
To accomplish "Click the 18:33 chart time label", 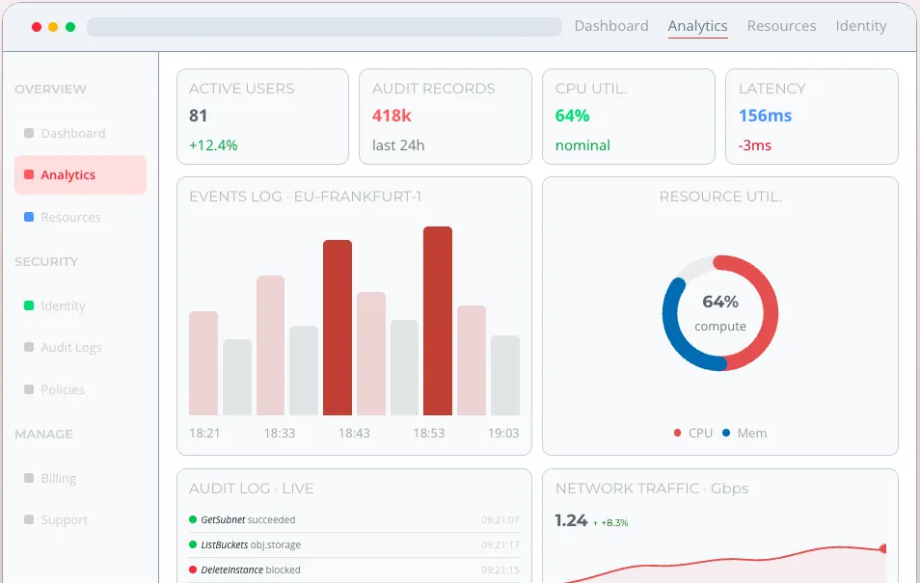I will 280,434.
